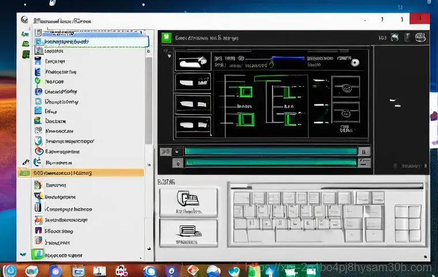The image size is (438, 277).
Task: Toggle the upper-left green square in the diagram
Action: [246, 92]
